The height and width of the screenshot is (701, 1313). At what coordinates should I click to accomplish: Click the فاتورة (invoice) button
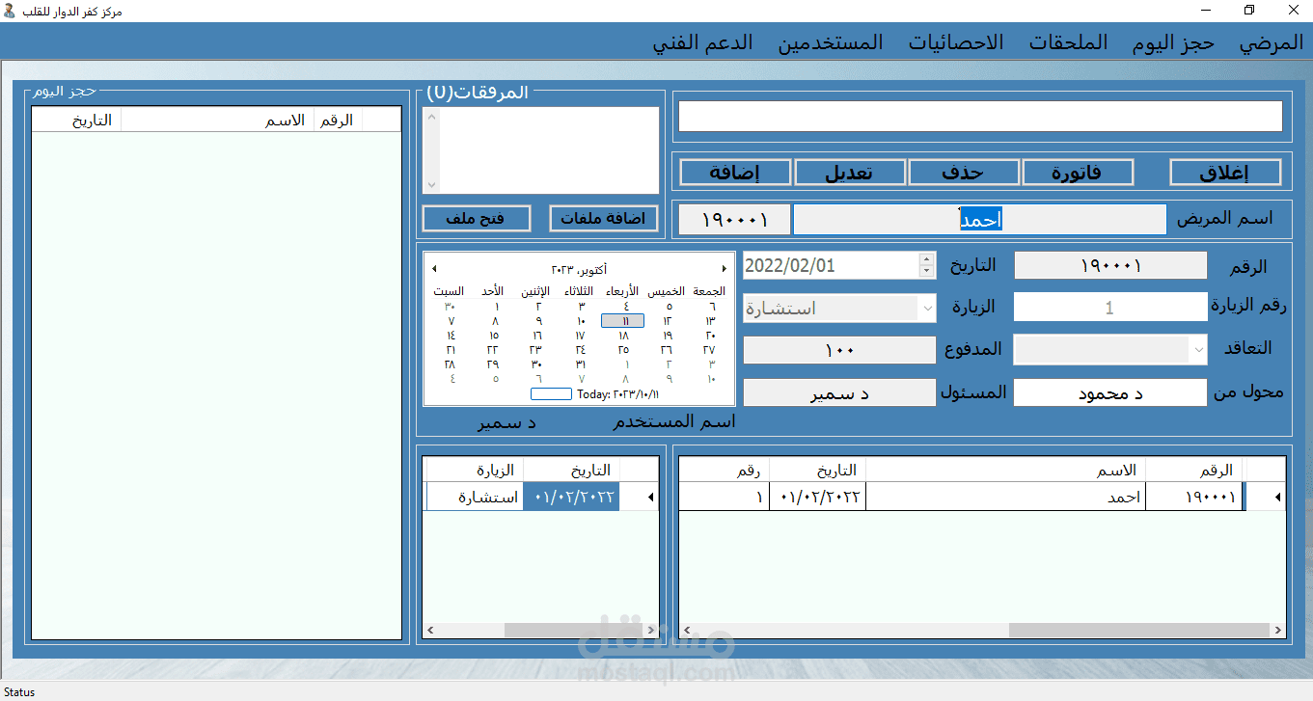1078,173
